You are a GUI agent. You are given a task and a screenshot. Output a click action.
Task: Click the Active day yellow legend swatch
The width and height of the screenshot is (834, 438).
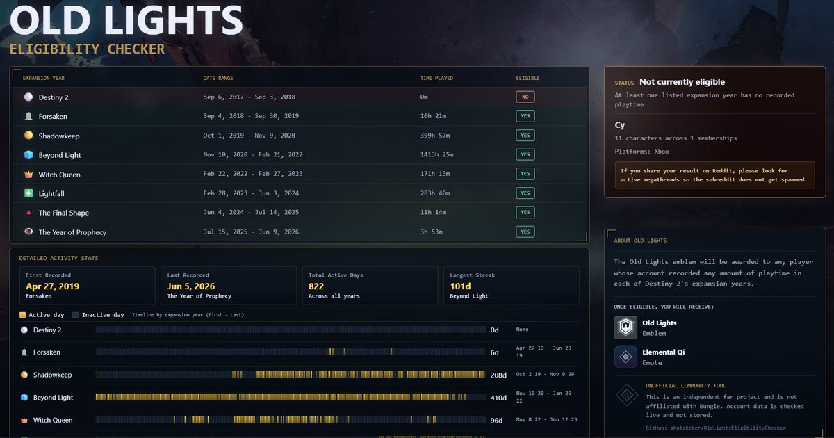pos(23,315)
